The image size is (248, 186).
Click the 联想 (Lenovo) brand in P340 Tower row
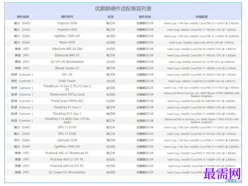click(x=22, y=81)
